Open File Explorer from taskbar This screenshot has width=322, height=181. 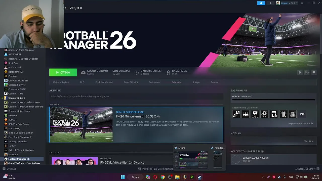coord(177,177)
